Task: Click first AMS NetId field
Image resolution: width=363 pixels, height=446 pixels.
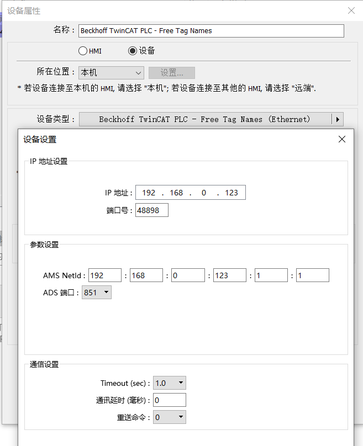Action: click(104, 275)
